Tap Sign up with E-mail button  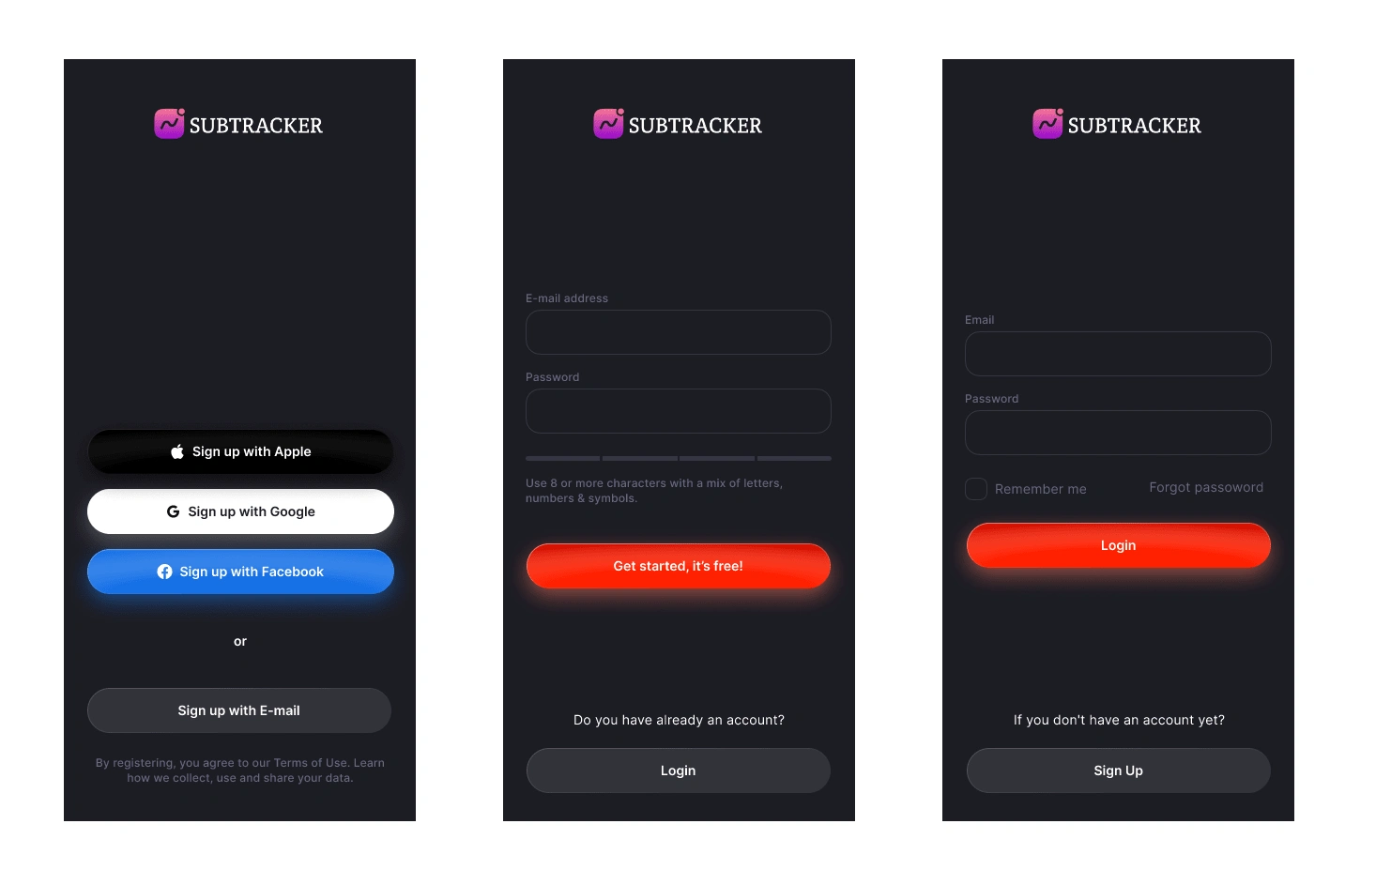tap(239, 710)
